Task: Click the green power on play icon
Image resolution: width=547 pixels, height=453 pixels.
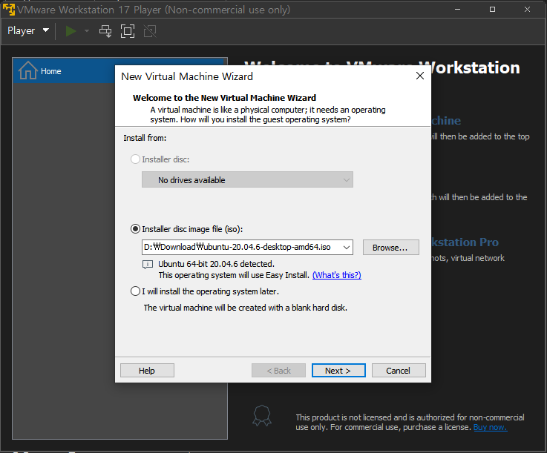Action: (x=71, y=31)
